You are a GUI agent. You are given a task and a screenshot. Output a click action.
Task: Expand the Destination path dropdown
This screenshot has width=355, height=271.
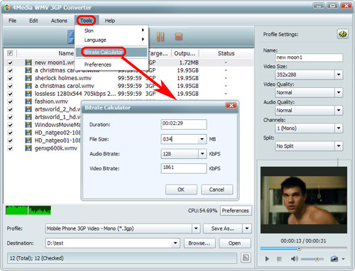pos(175,243)
